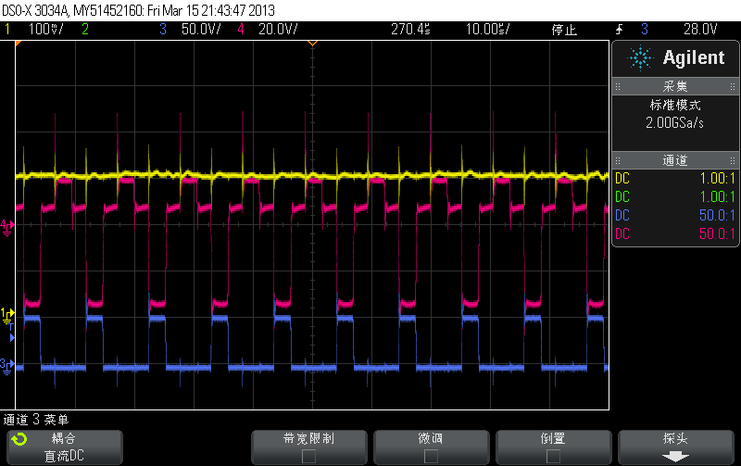741x466 pixels.
Task: Click the green rotate arrow icon on coupling key
Action: 19,439
